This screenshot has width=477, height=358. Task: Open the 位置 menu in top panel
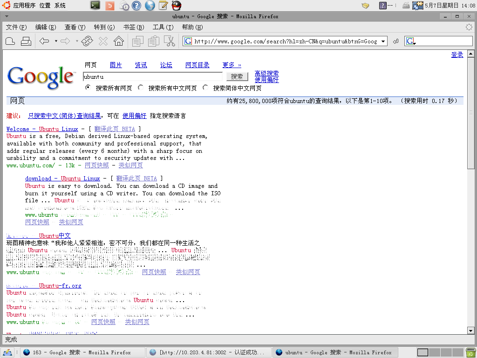[x=45, y=6]
